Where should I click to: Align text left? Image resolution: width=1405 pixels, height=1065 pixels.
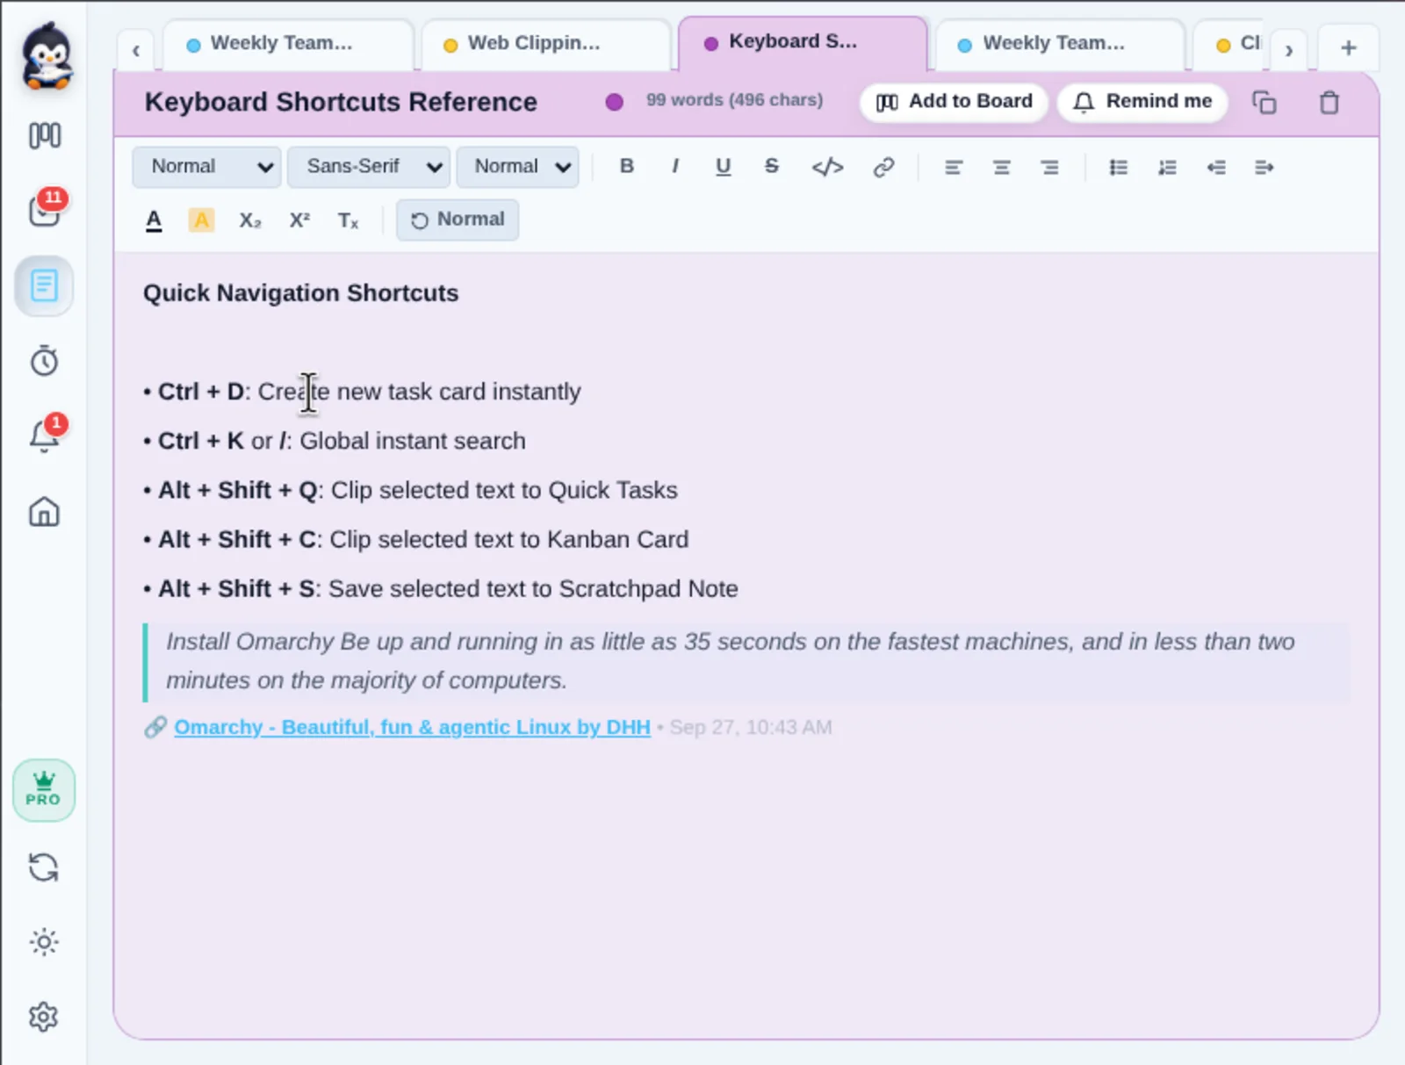[954, 167]
